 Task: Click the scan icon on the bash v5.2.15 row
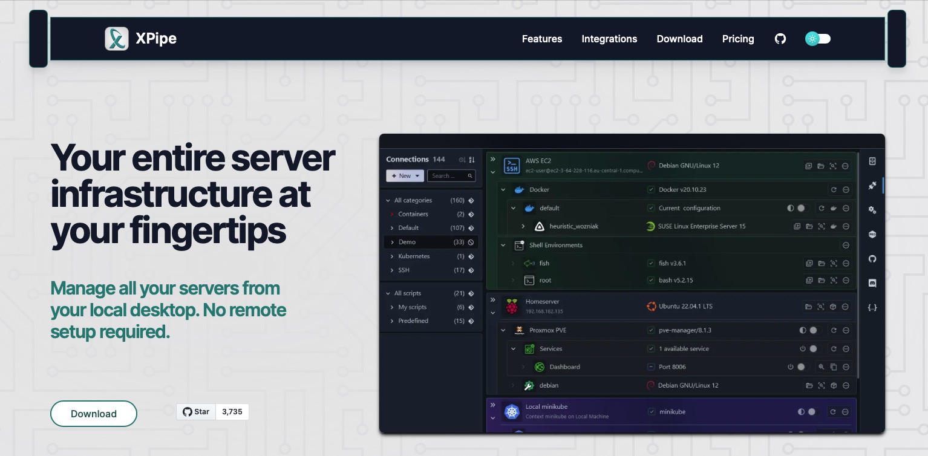[833, 280]
